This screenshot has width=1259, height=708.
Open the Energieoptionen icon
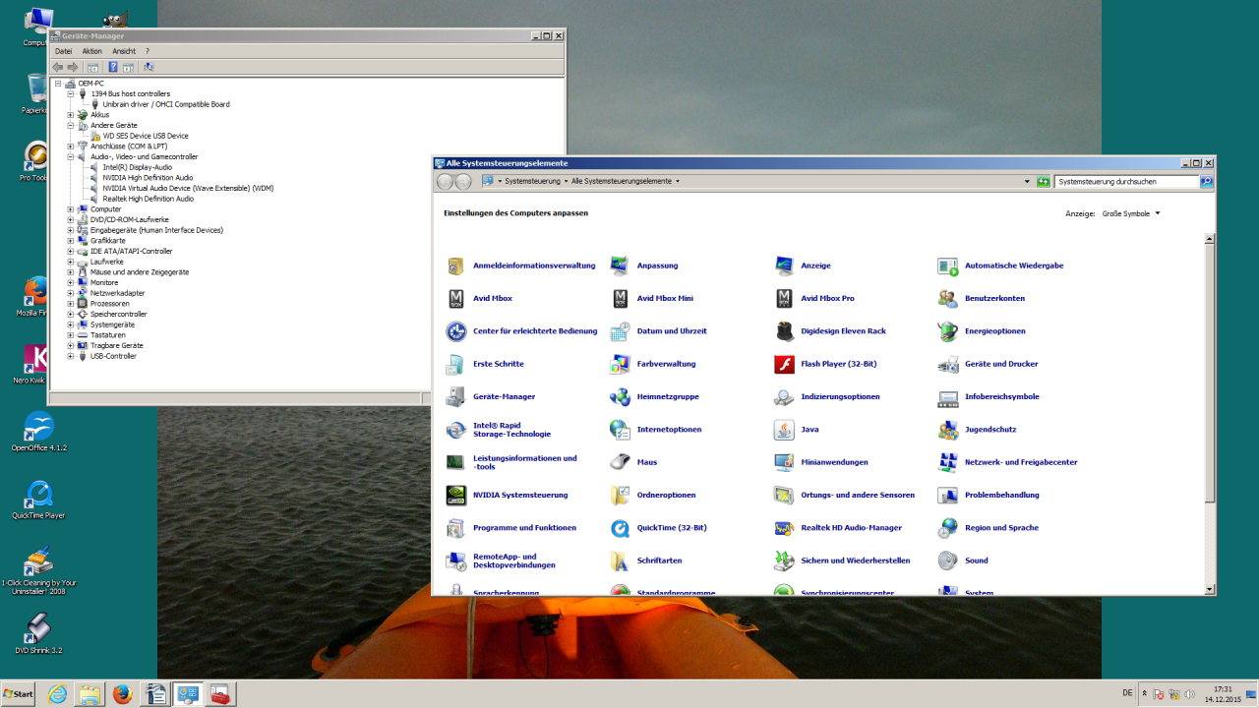tap(947, 331)
